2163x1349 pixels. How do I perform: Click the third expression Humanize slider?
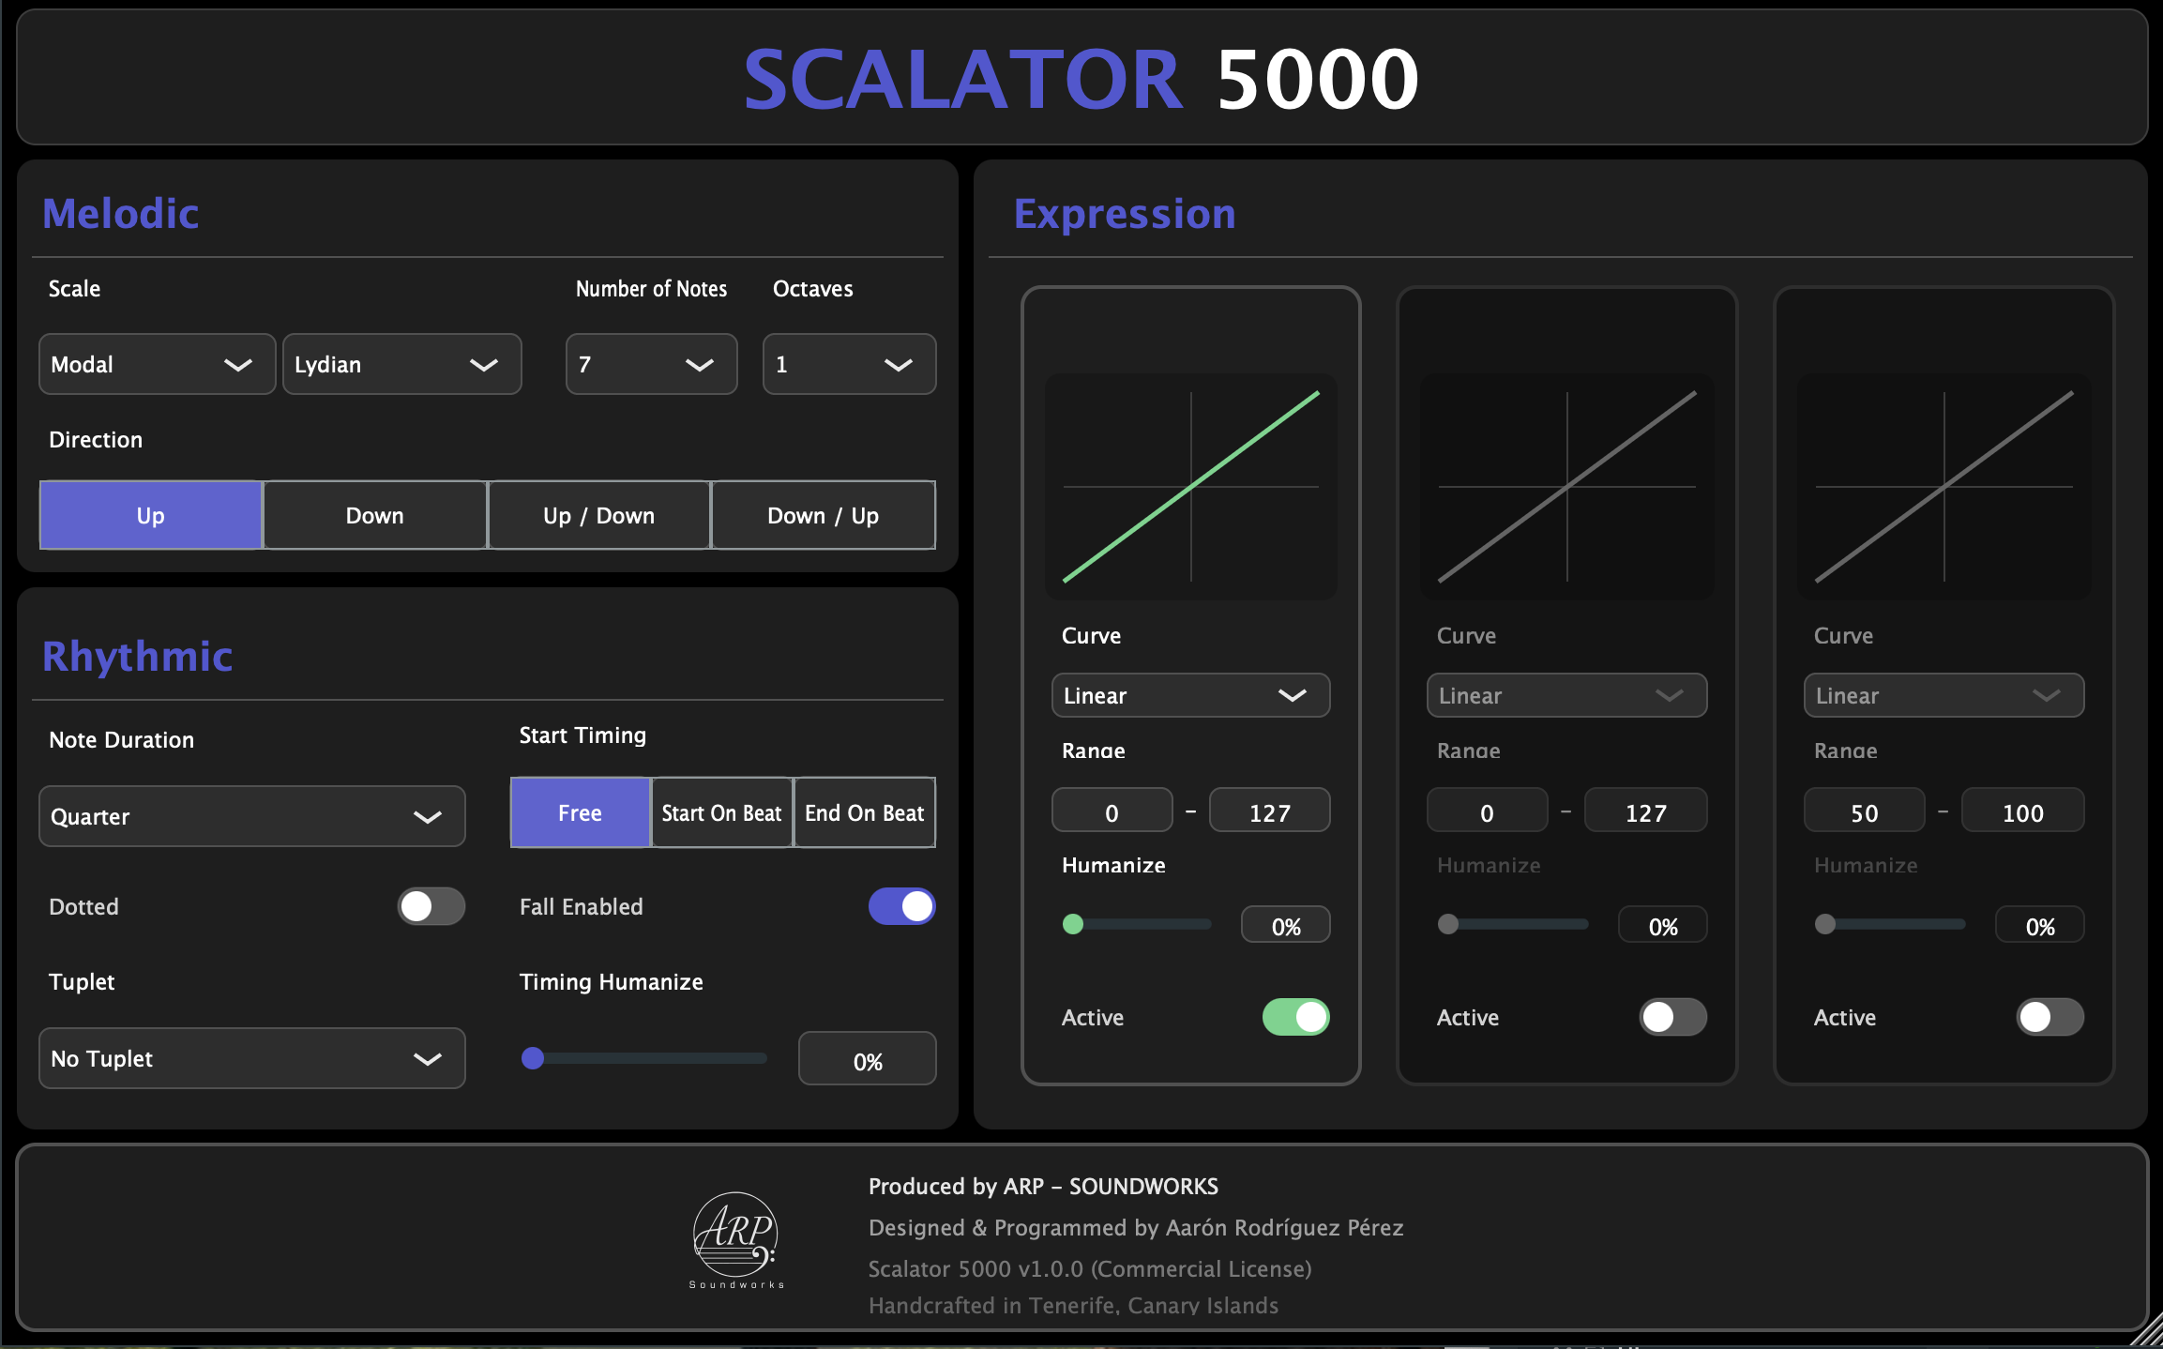pyautogui.click(x=1890, y=924)
